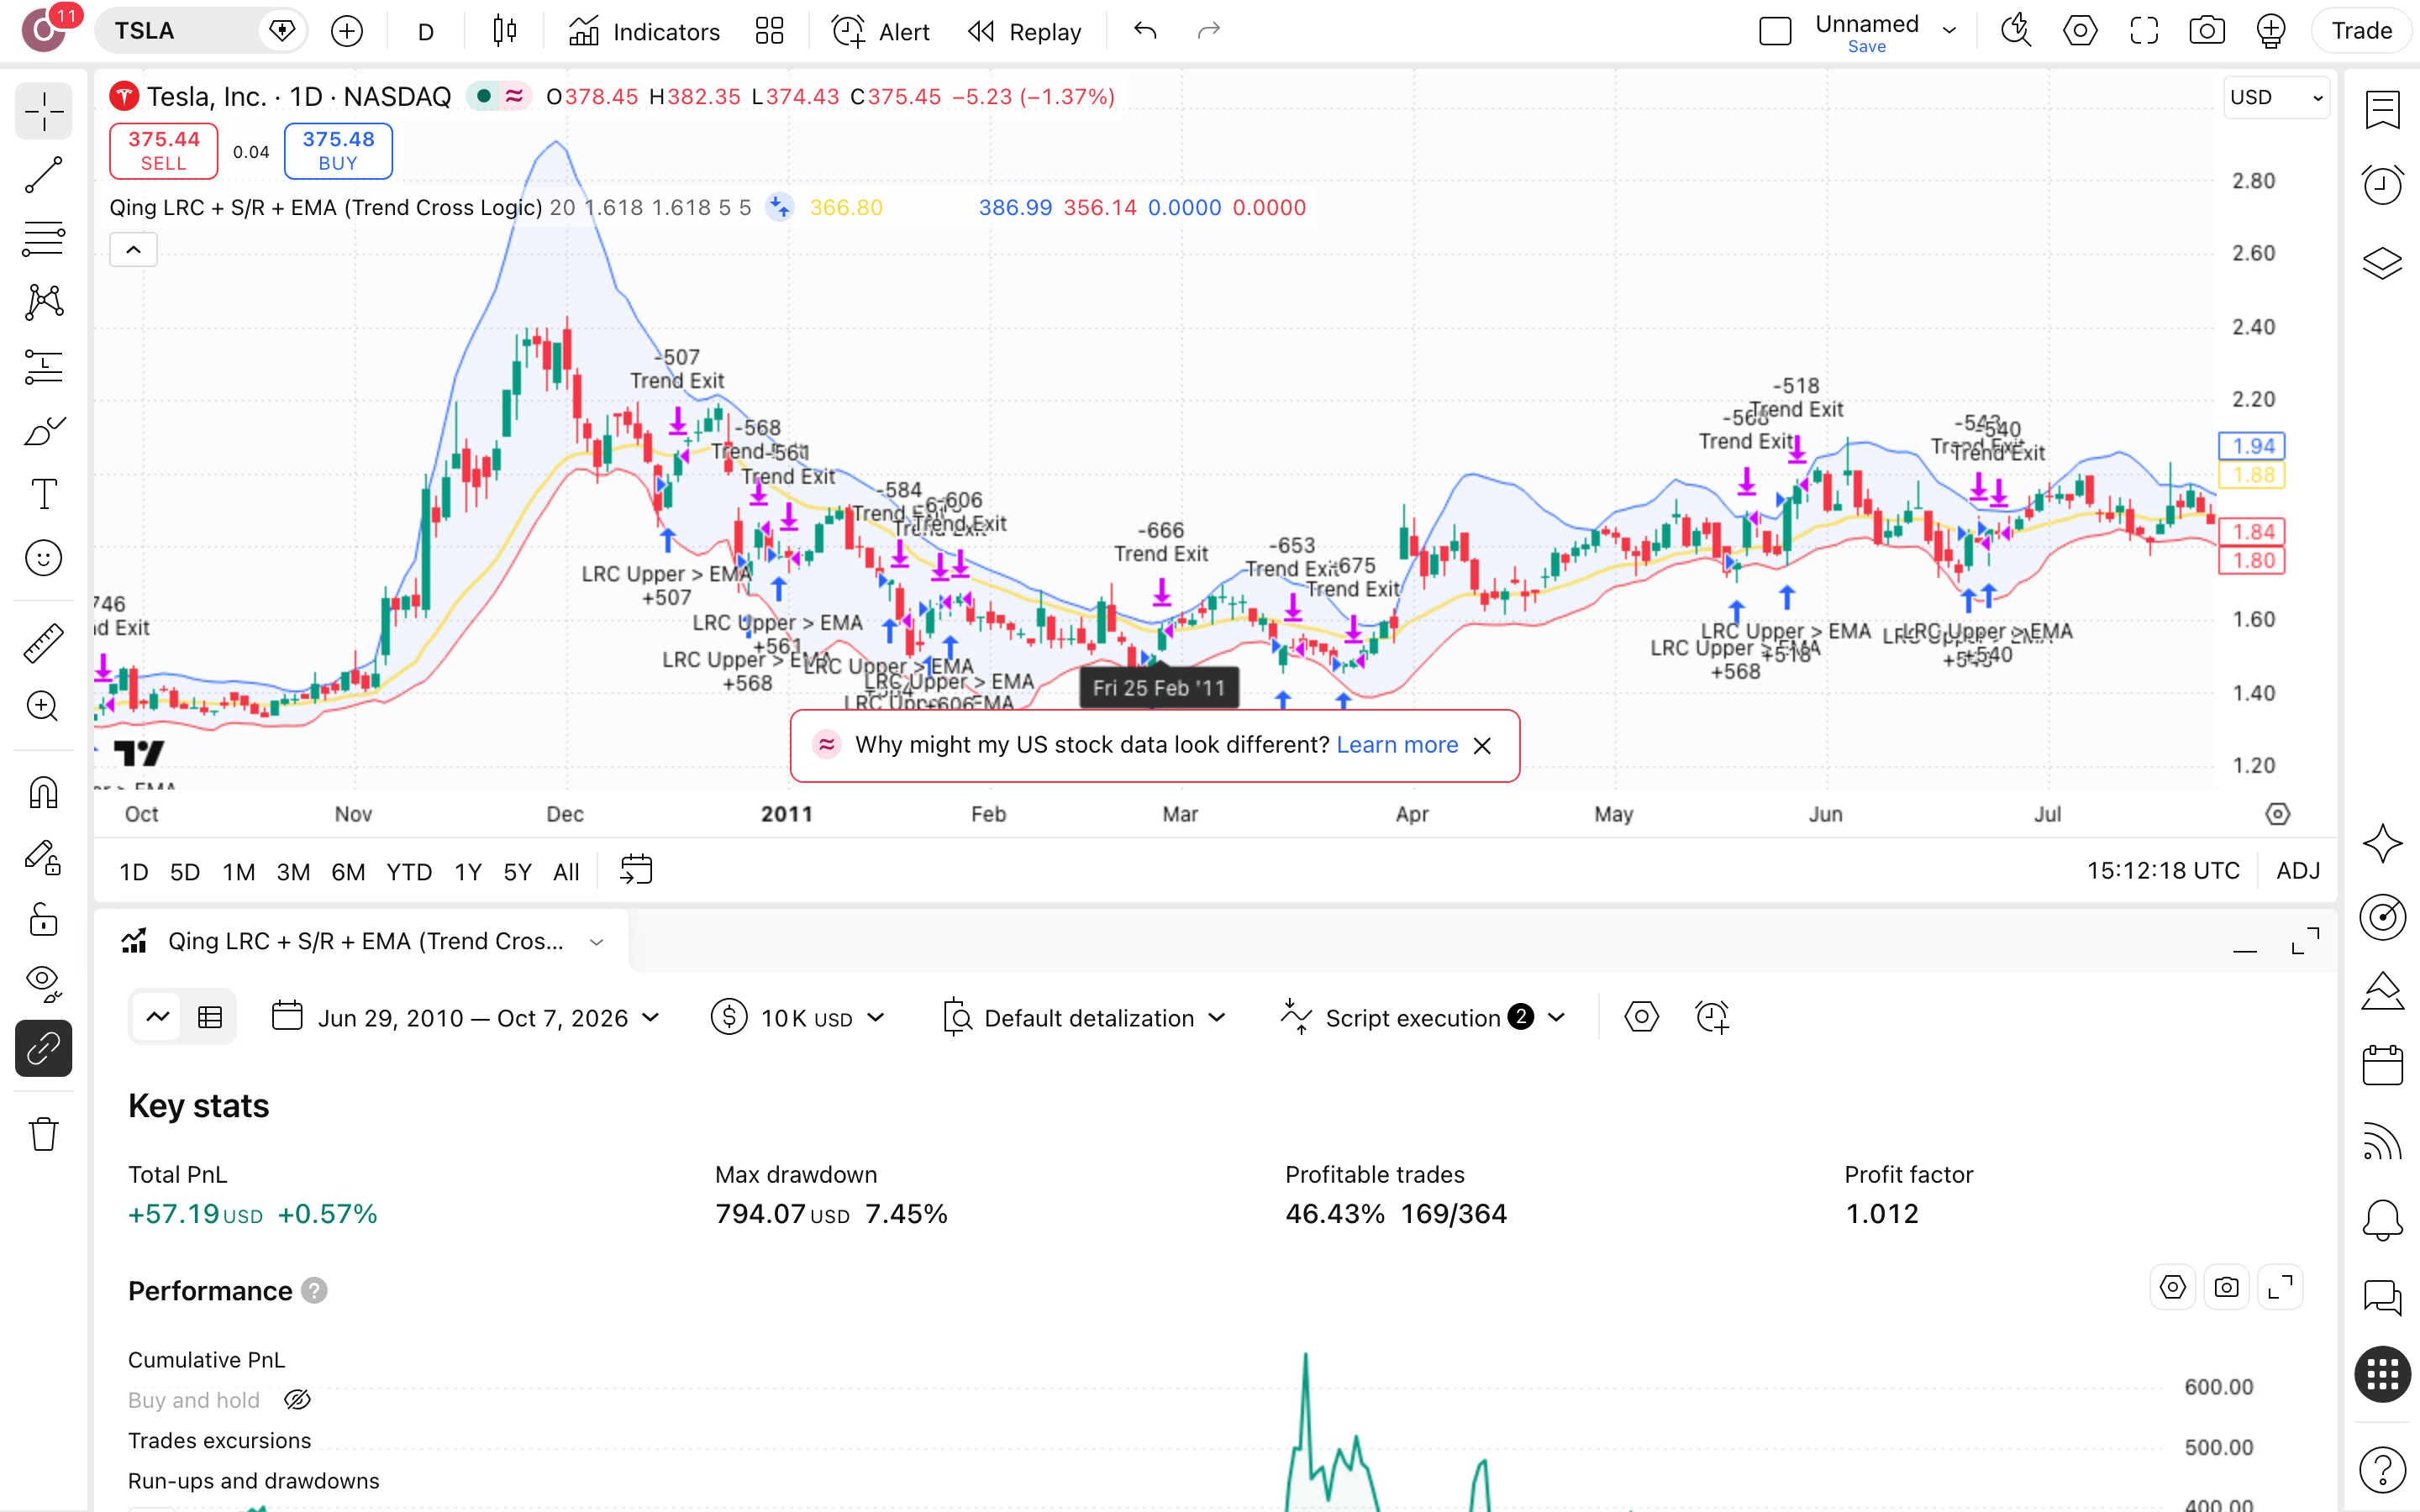Screen dimensions: 2420x1512
Task: Open the layout setup grid icon
Action: [769, 31]
